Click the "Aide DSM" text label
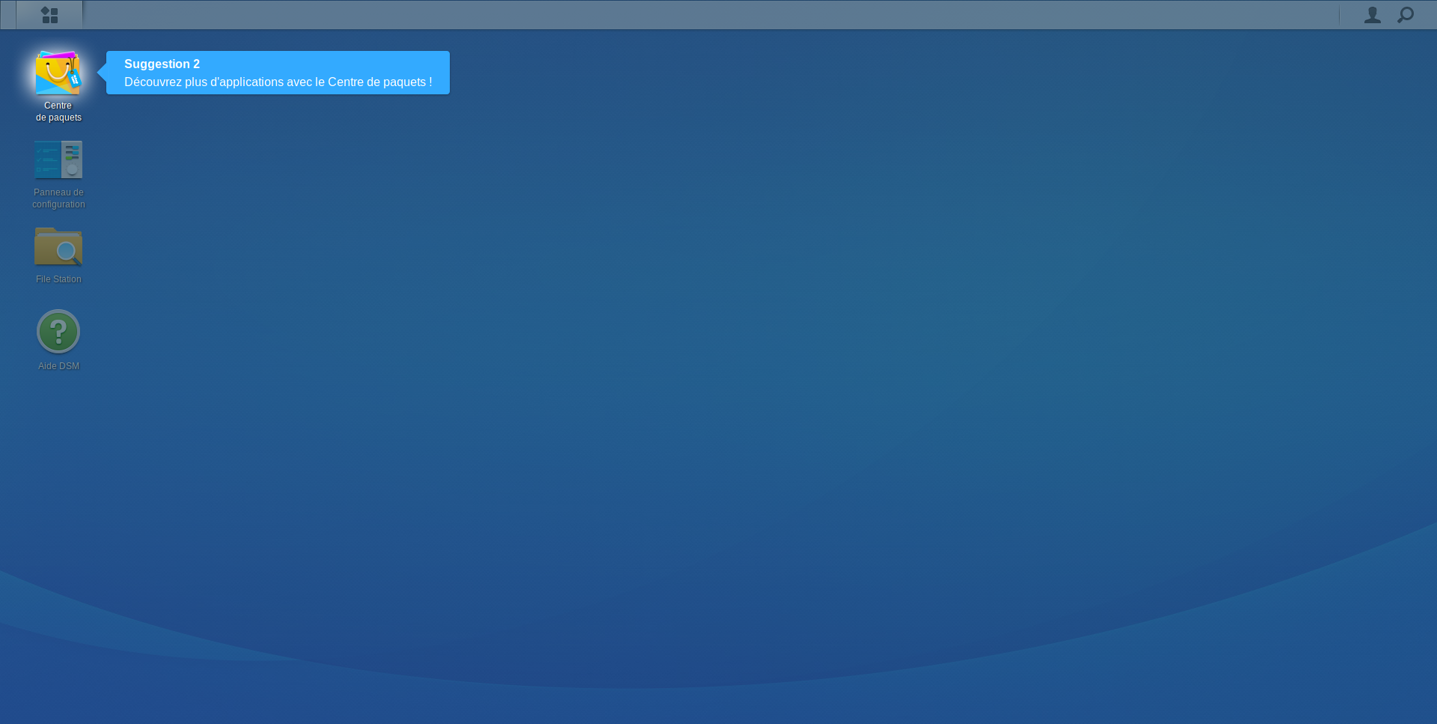 (x=58, y=366)
